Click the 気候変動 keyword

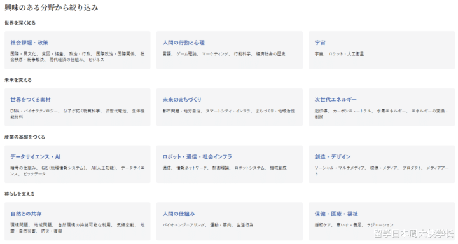tap(125, 225)
